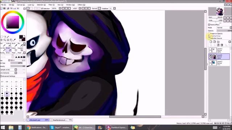Open the zoom percentage dropdown arrow
Screen dimensions: 232x130
60,8
